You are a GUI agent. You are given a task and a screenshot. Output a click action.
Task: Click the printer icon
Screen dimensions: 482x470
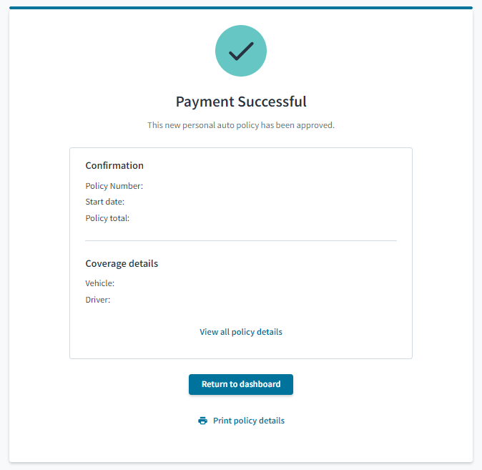202,421
